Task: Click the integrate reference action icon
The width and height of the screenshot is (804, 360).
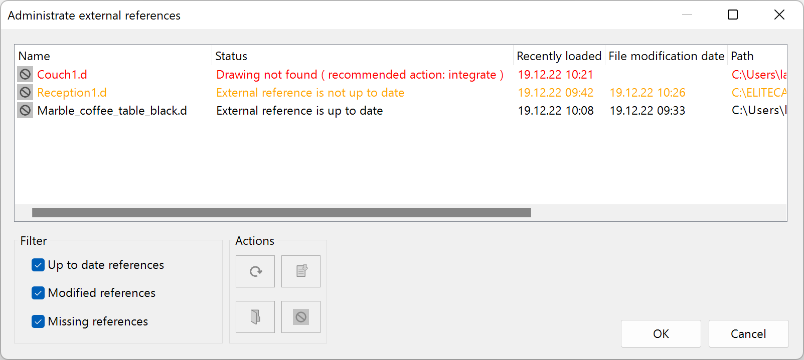Action: point(300,271)
